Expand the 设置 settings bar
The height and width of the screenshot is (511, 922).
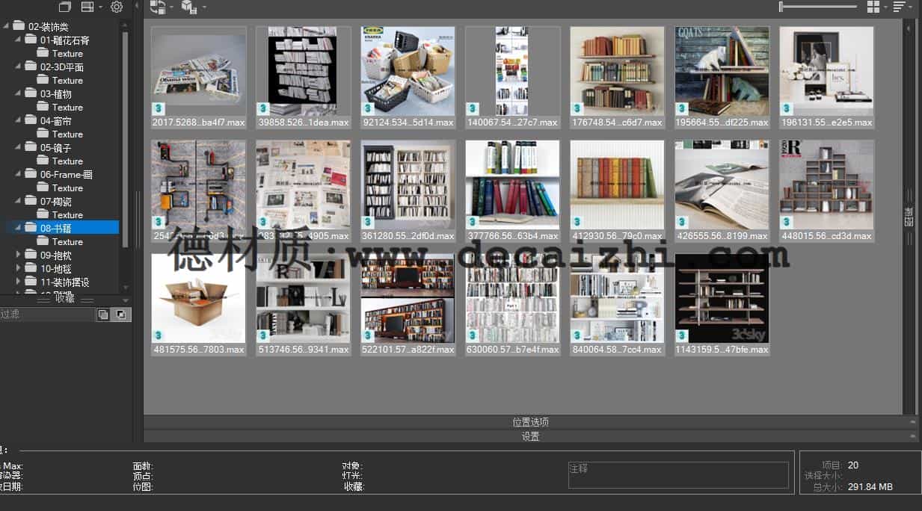pyautogui.click(x=530, y=436)
